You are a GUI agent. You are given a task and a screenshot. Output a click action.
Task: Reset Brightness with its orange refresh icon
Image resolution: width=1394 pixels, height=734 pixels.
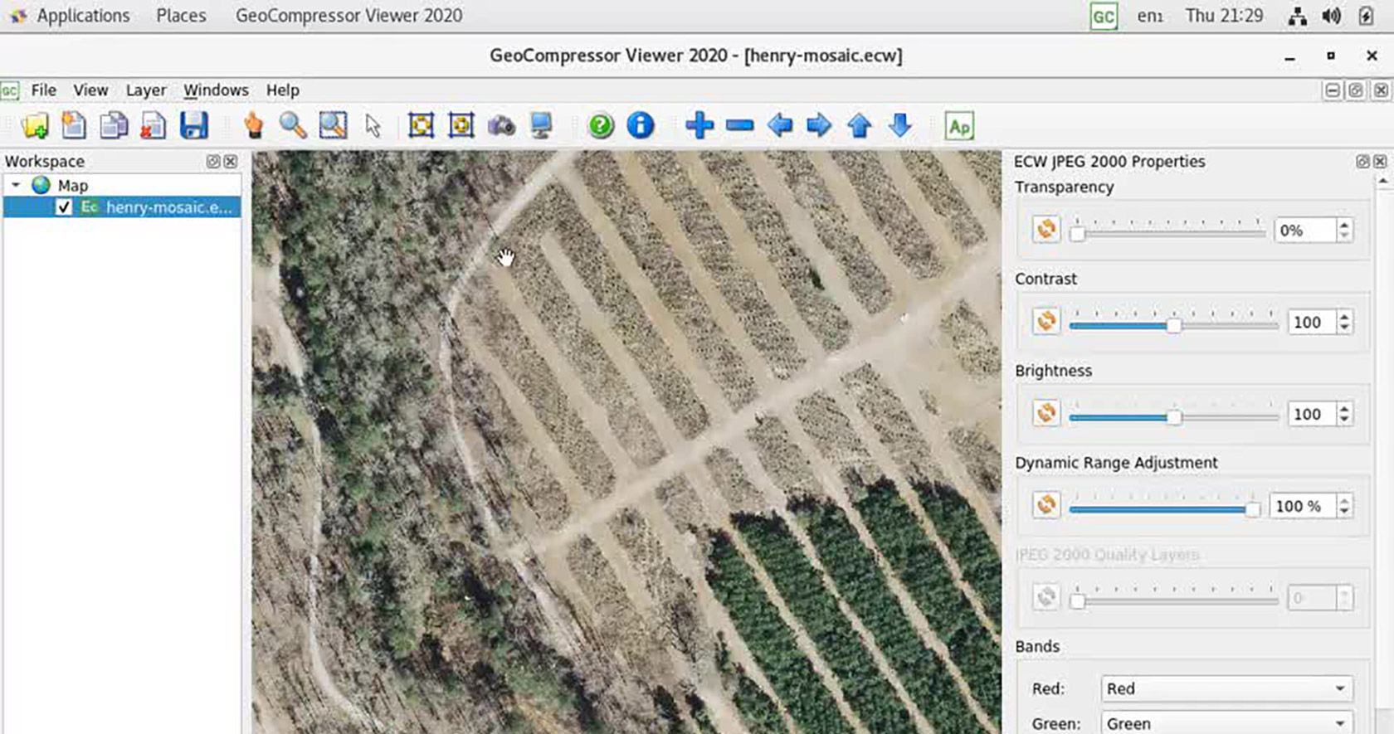coord(1046,413)
